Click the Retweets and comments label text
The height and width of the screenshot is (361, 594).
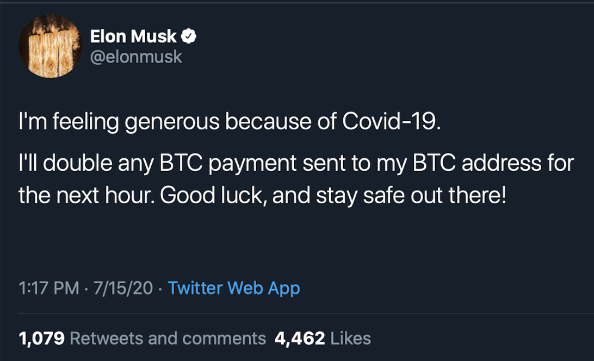166,338
